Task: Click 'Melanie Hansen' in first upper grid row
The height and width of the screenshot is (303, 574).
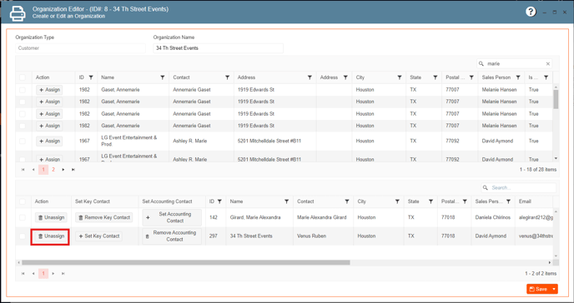Action: pos(499,90)
